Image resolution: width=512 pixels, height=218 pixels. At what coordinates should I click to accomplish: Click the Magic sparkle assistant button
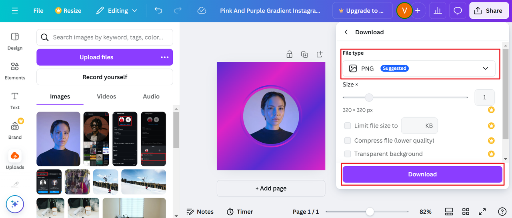[x=15, y=204]
